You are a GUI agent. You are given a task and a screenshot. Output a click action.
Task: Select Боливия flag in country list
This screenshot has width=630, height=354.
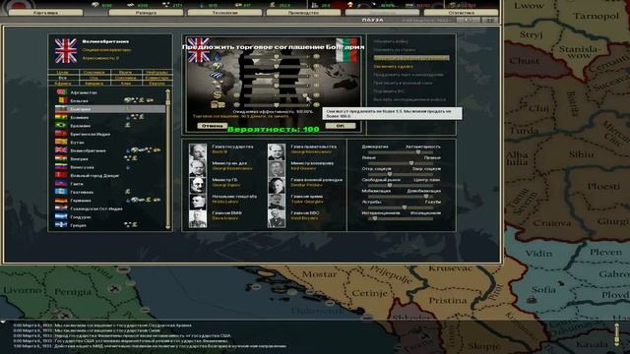click(61, 117)
